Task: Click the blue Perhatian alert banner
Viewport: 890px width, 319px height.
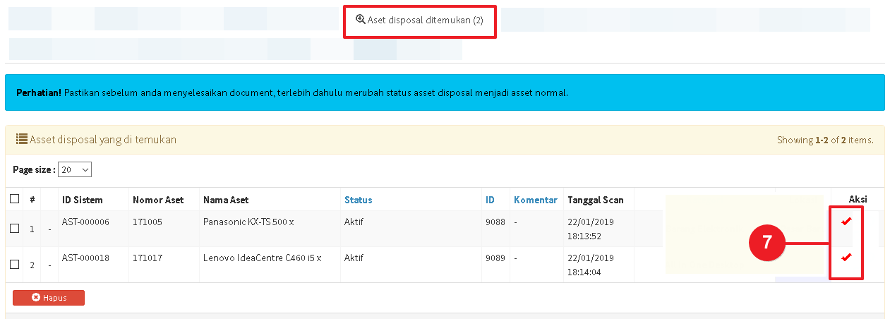Action: (x=445, y=92)
